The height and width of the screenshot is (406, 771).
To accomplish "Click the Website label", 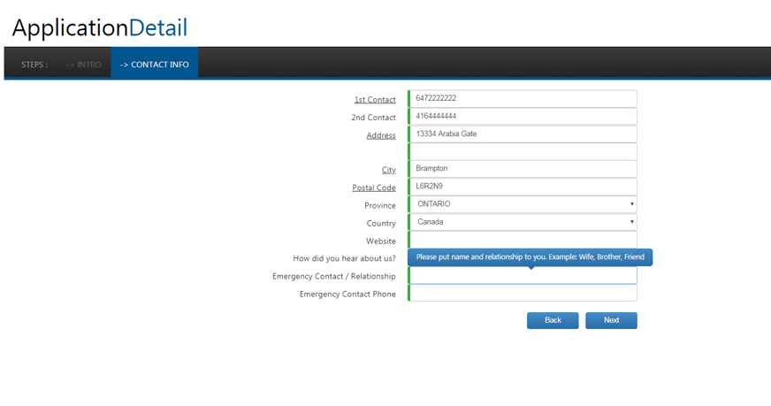I will coord(380,241).
